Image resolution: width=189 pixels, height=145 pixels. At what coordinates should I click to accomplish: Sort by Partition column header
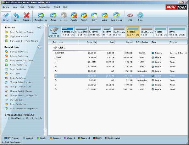click(65, 42)
